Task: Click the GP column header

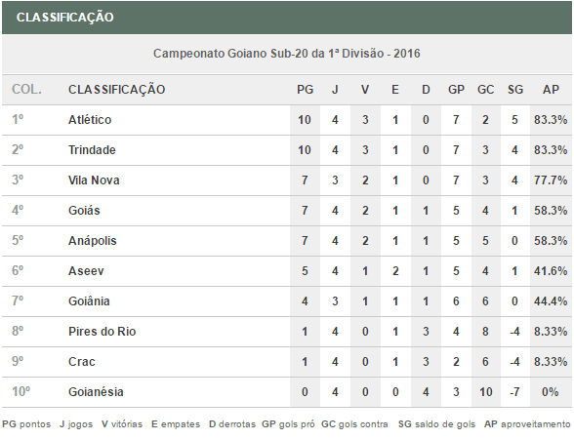Action: tap(456, 90)
